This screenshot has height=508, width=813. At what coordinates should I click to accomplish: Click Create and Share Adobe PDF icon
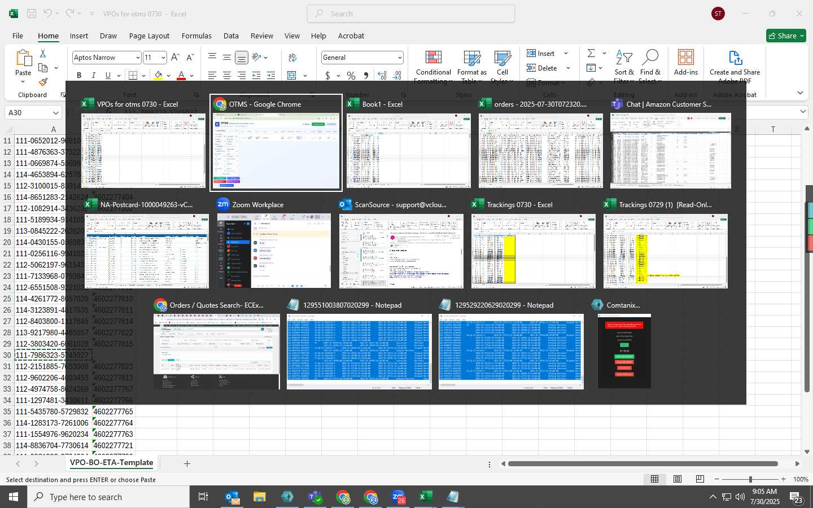click(x=735, y=57)
